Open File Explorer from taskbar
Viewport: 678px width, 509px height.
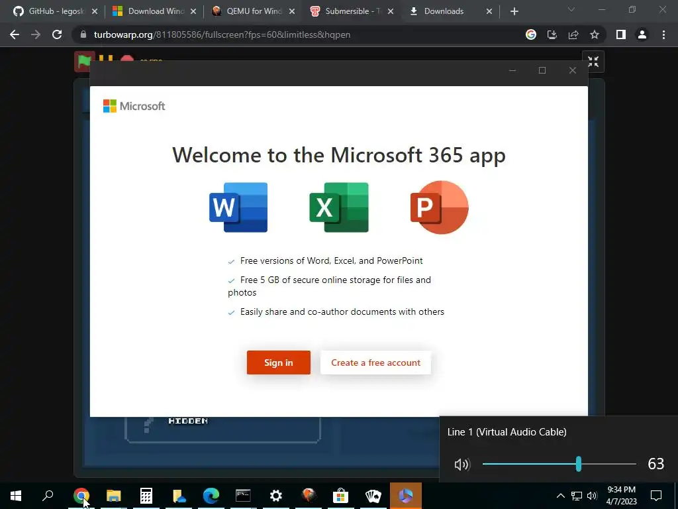[x=114, y=496]
